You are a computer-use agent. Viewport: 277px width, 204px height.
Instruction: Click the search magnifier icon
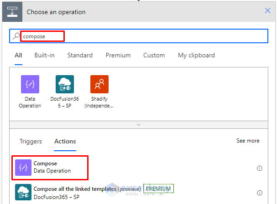[x=16, y=36]
